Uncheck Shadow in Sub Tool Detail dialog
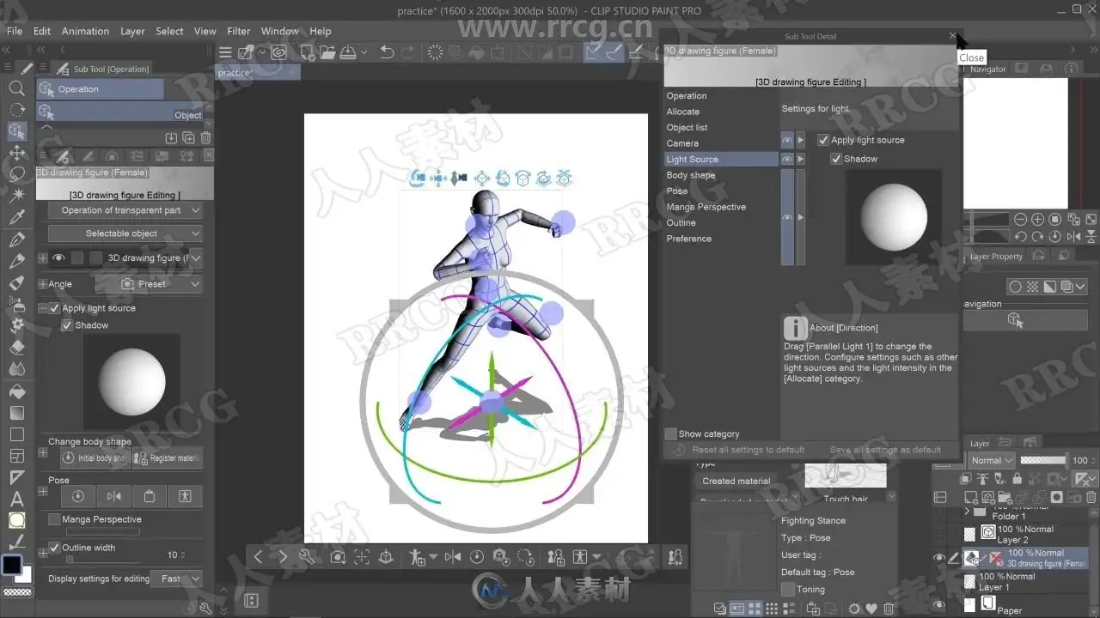The image size is (1100, 618). [x=835, y=159]
